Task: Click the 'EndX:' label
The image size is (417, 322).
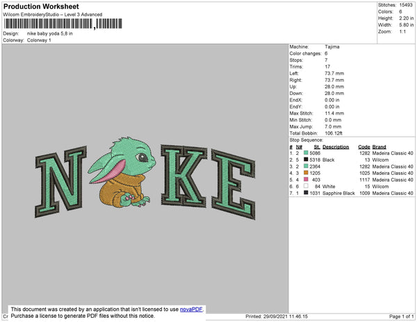Action: click(296, 100)
